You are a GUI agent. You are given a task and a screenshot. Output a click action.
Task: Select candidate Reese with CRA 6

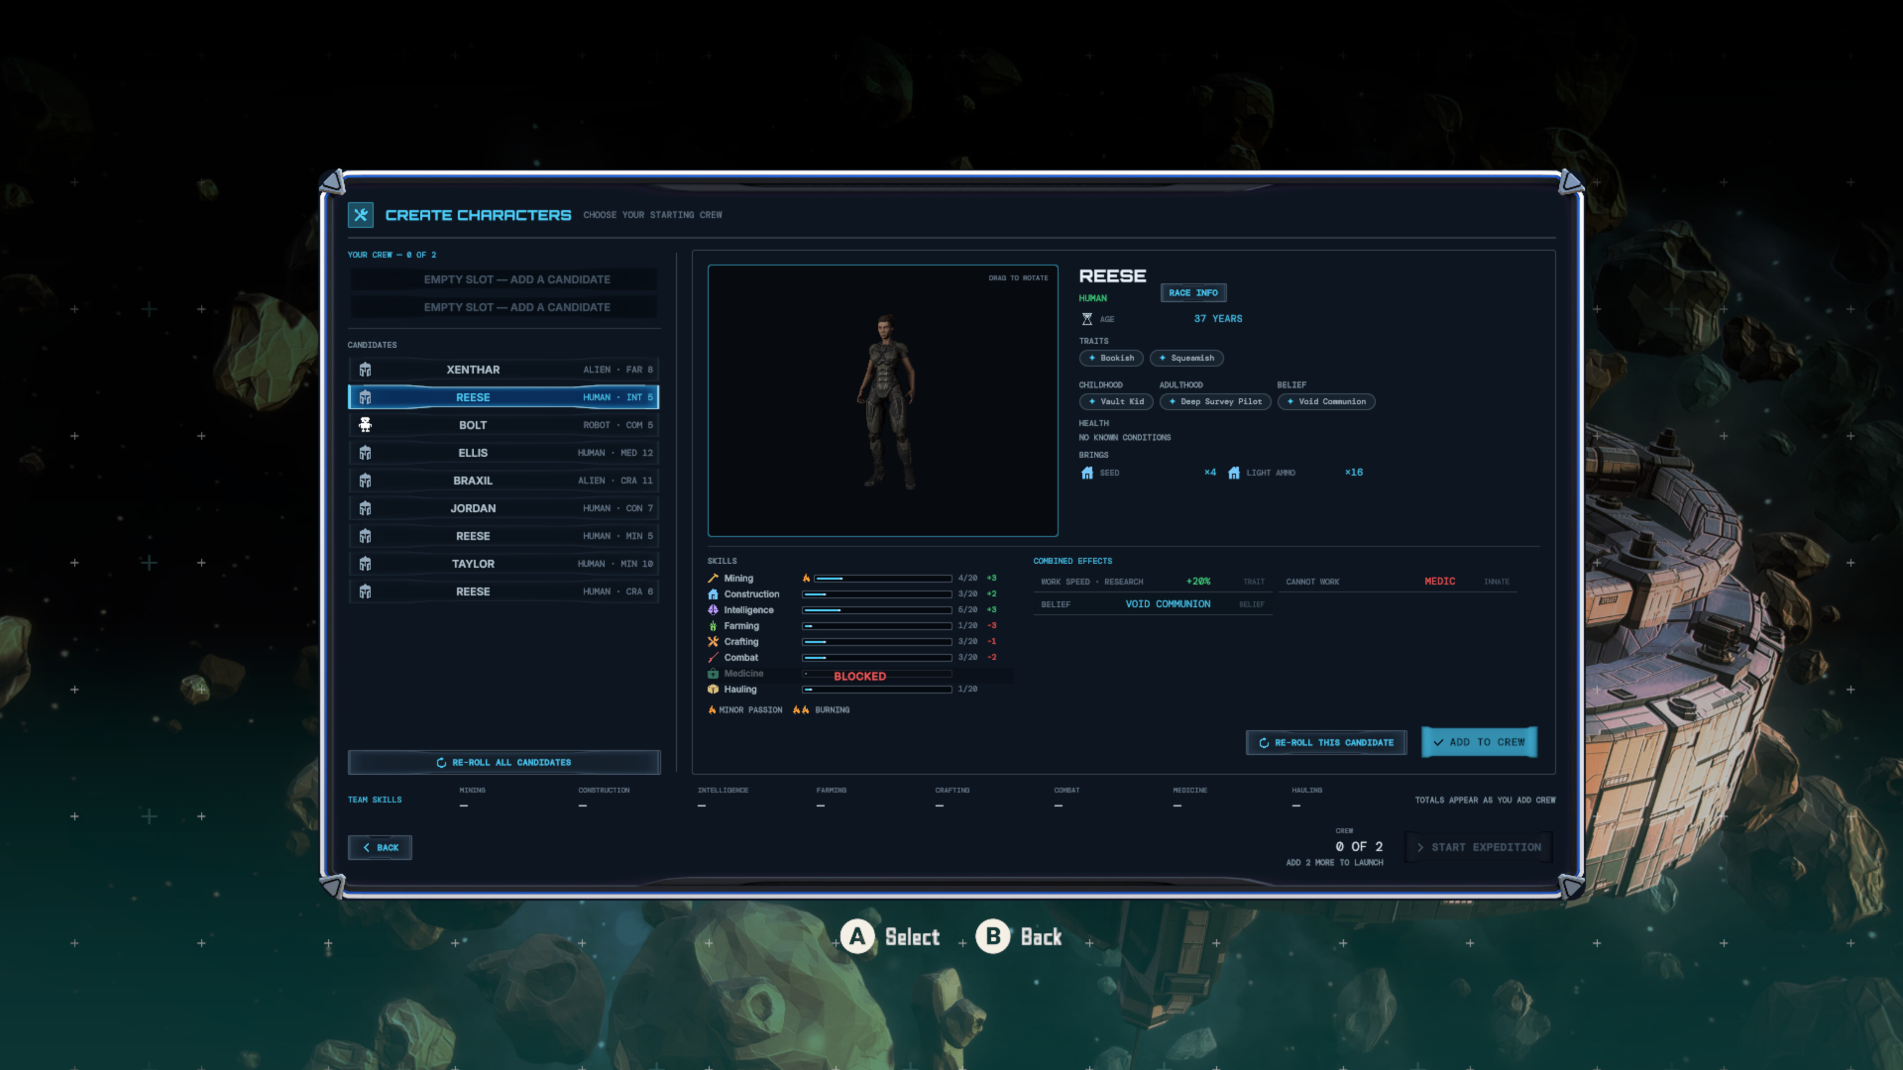pos(504,591)
